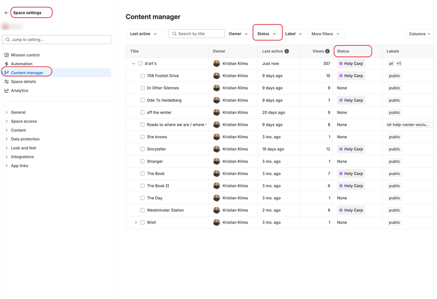This screenshot has width=437, height=299.
Task: Click the +1 labels badge on d'art's
Action: pos(398,64)
